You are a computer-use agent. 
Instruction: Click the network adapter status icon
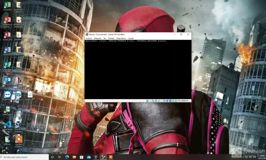point(156,101)
